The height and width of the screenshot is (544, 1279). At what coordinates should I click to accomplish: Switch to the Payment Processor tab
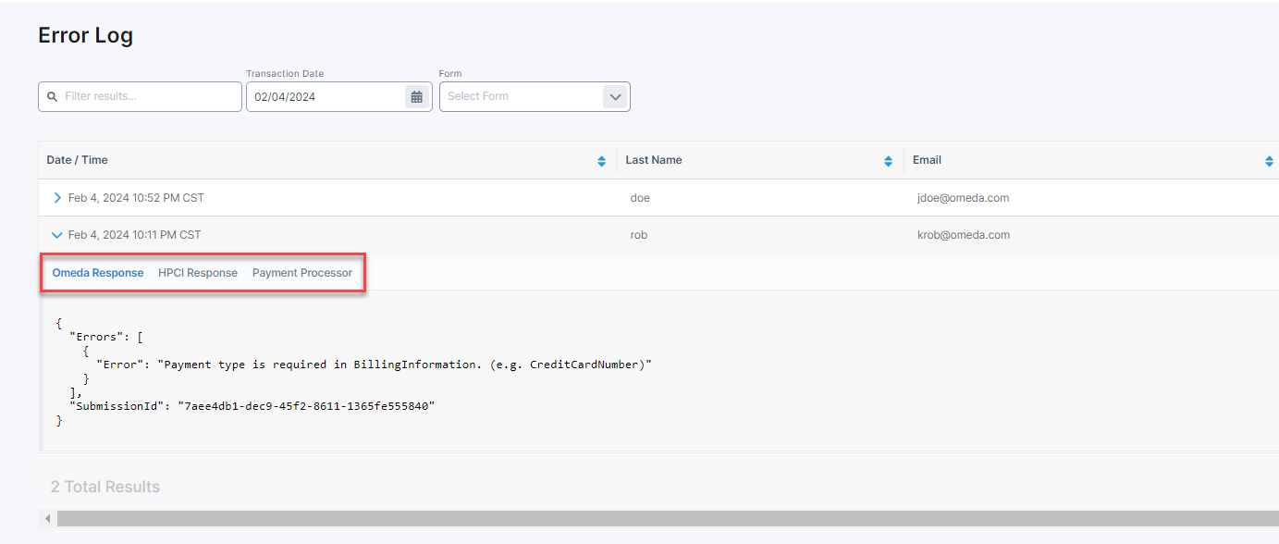[302, 273]
